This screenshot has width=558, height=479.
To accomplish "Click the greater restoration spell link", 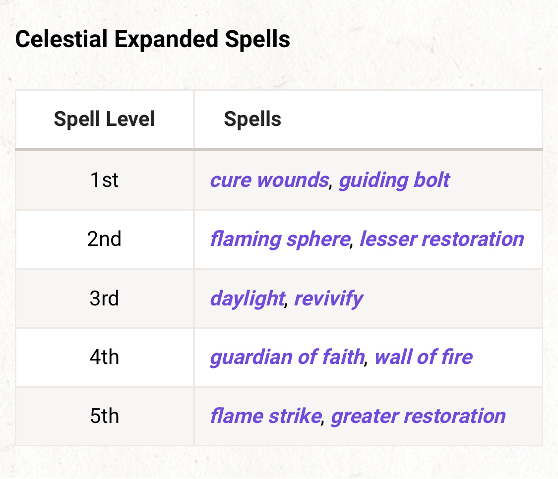I will pos(418,416).
